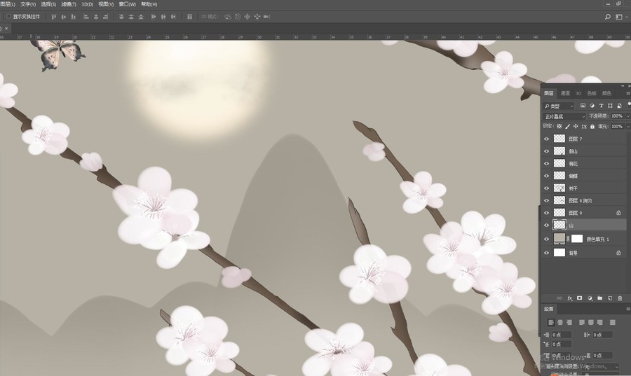Open the 3D(D) menu
Screen dimensions: 631x376
[x=88, y=4]
